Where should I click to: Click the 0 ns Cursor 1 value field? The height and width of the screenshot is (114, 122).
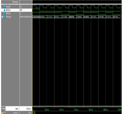point(26,113)
